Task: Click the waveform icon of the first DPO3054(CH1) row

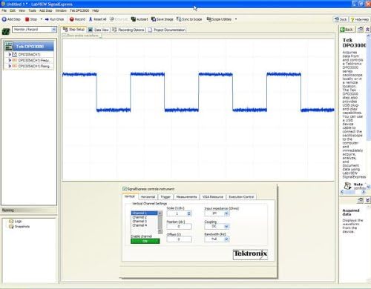Action: pos(15,54)
